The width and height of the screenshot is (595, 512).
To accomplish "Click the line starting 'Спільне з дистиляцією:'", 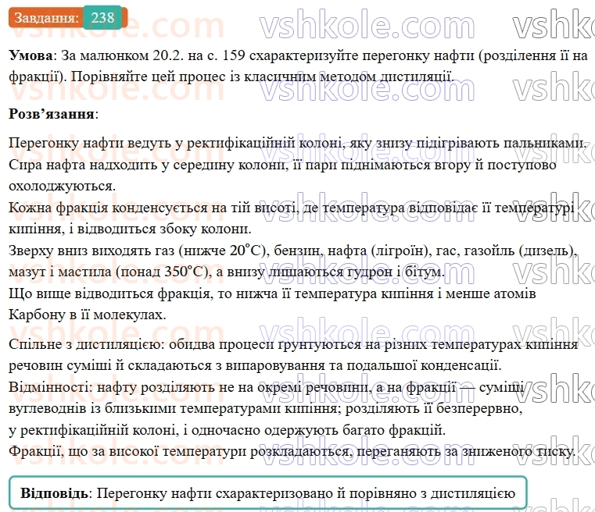I will (293, 344).
